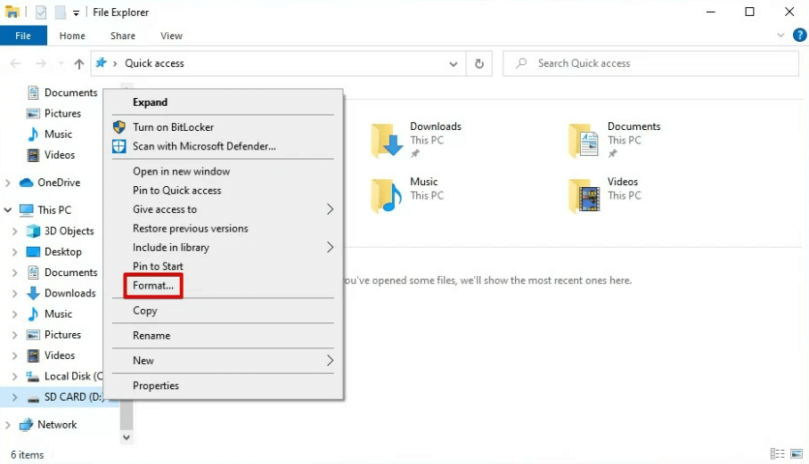Click the Downloads folder icon
Screen dimensions: 809x464
[387, 140]
